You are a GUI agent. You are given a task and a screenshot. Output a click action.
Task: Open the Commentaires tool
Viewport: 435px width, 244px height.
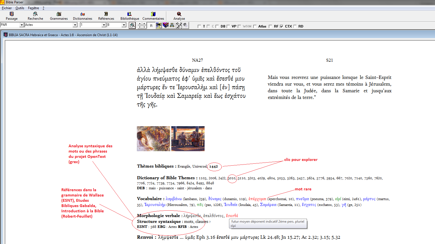click(x=153, y=16)
